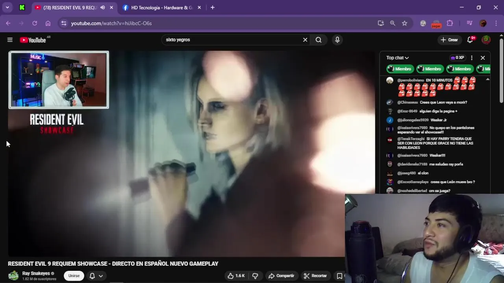Bookmark this page with star

tap(404, 23)
